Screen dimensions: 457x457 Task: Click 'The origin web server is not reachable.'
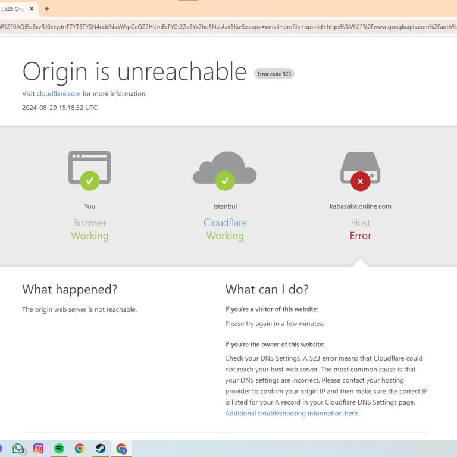pos(80,309)
